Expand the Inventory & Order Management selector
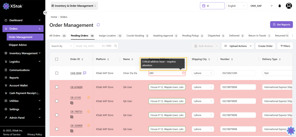 click(74, 6)
